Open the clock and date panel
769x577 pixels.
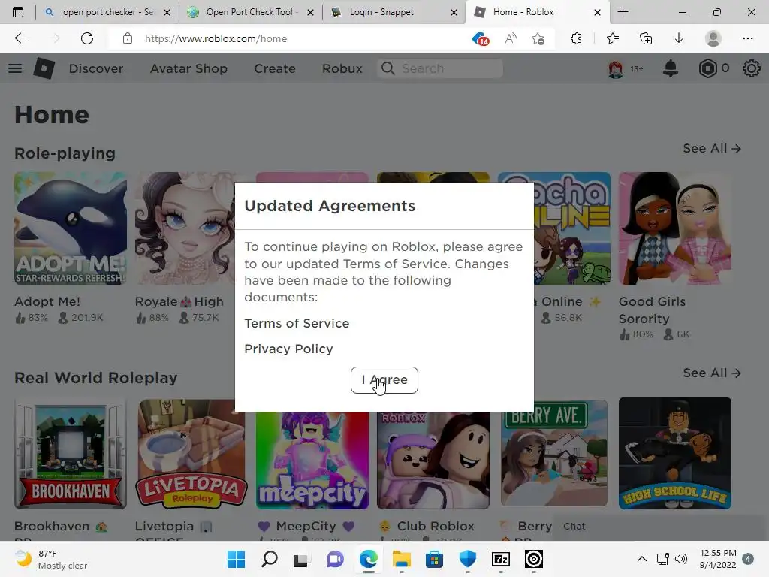pos(718,559)
